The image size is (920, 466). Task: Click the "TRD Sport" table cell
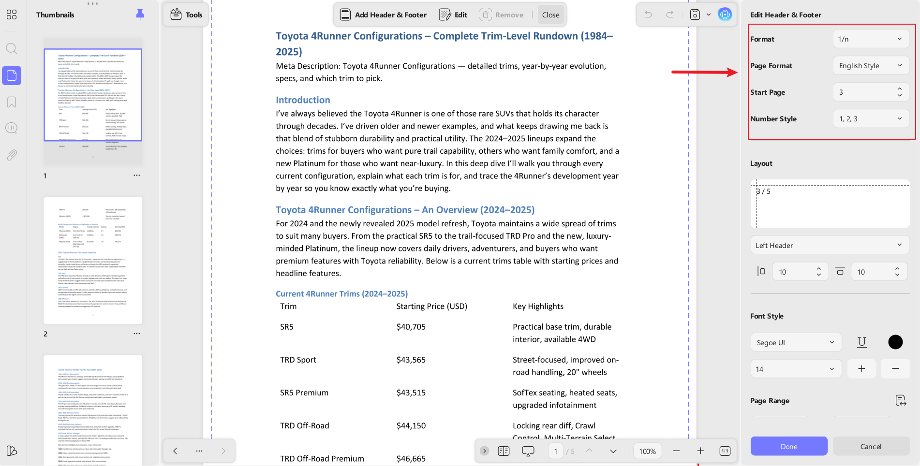298,360
